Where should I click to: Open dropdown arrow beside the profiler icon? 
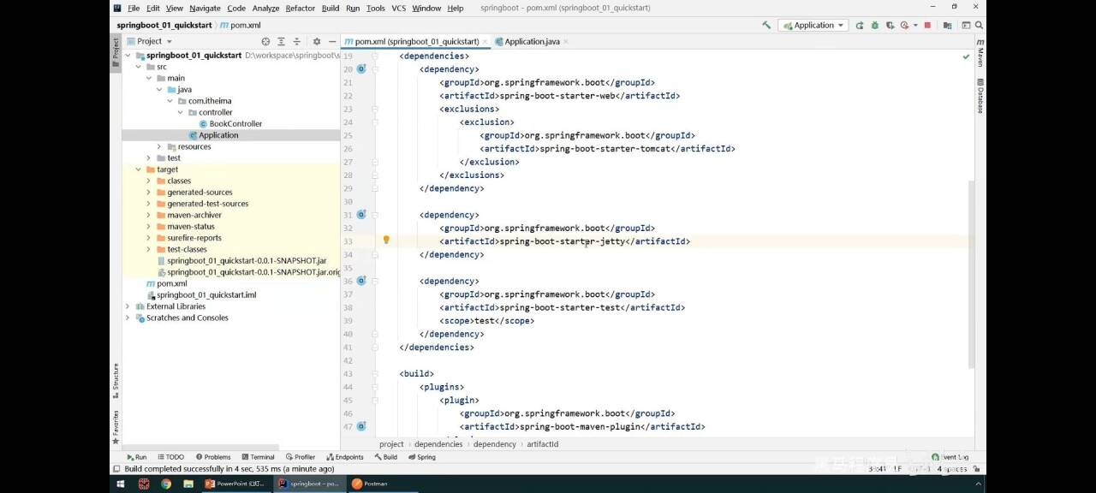pyautogui.click(x=914, y=25)
